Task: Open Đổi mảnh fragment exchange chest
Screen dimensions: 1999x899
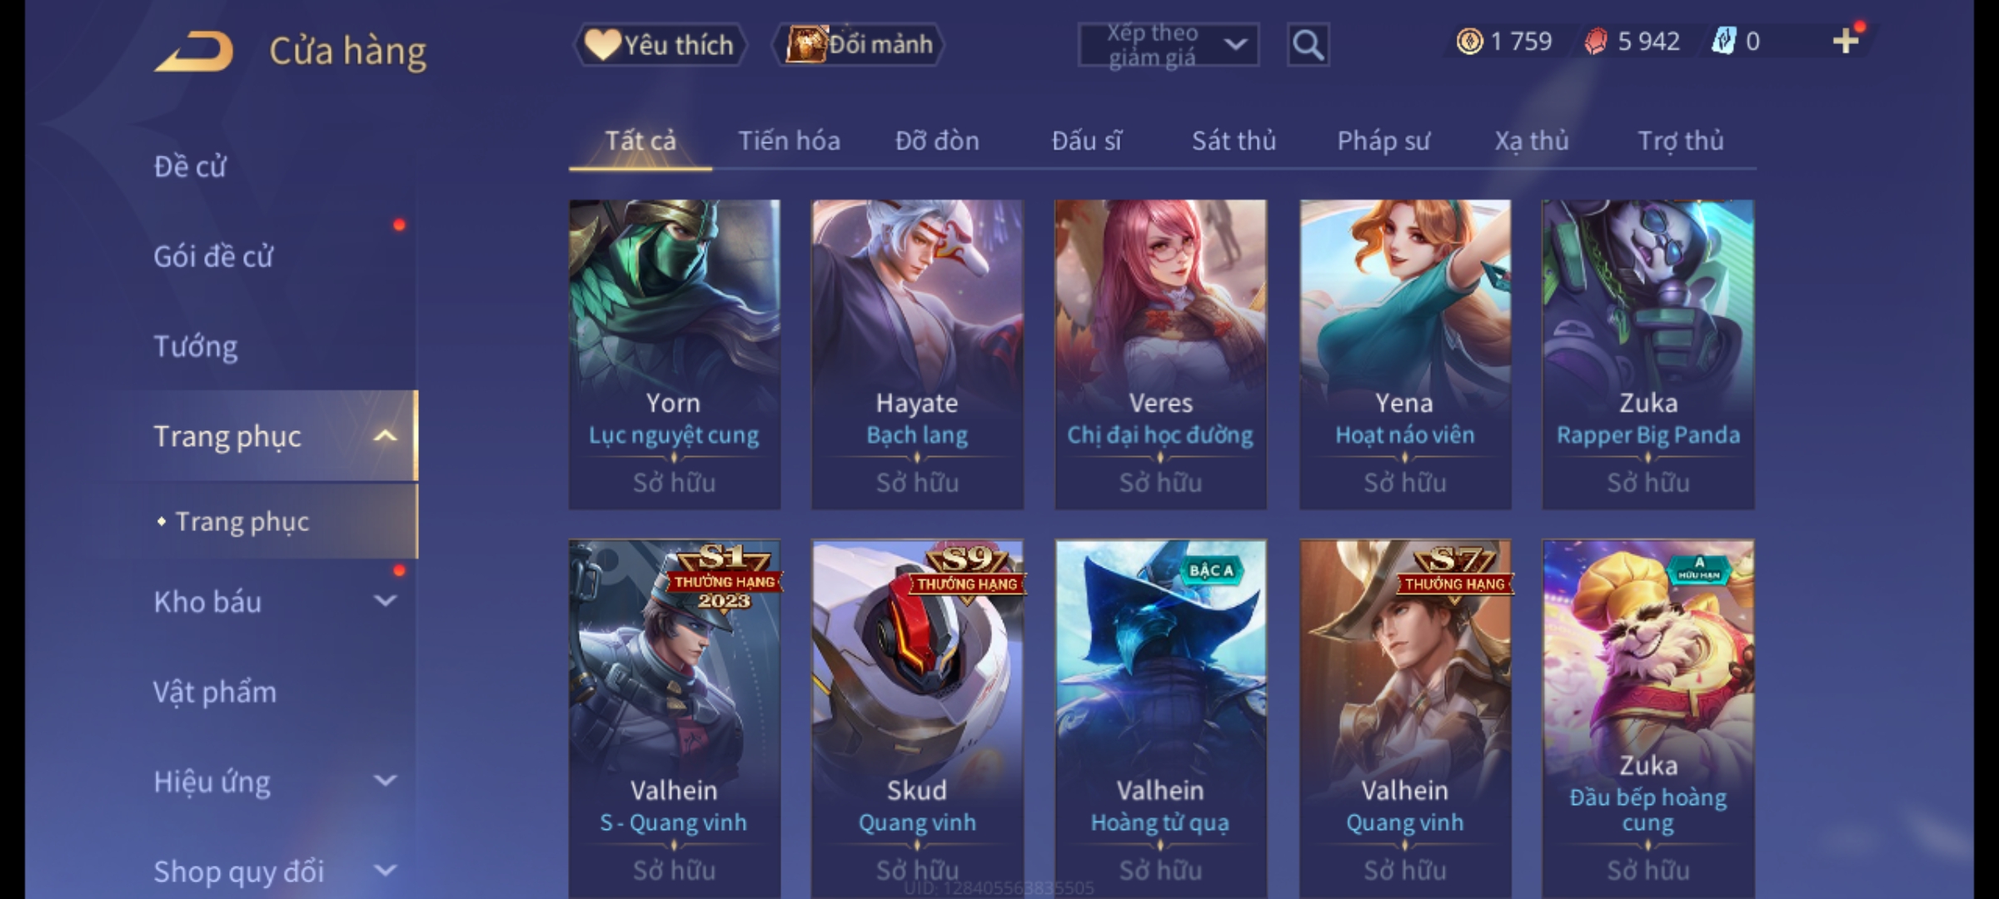Action: click(859, 44)
